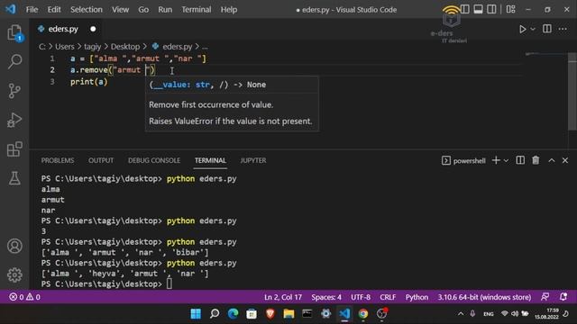The image size is (577, 324).
Task: Open the Manage gear in activity bar
Action: (x=14, y=274)
